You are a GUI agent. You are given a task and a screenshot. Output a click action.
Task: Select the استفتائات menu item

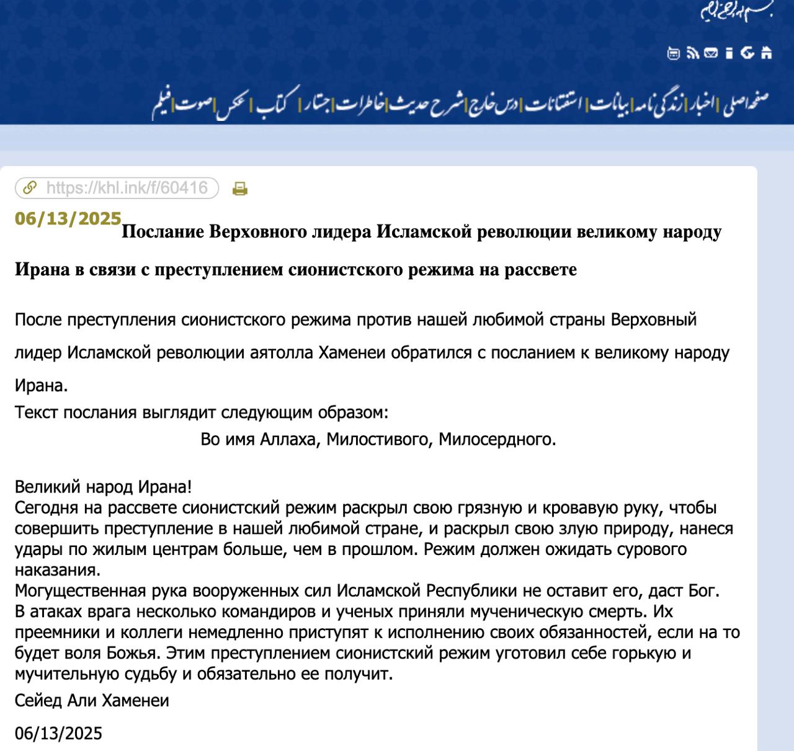click(x=554, y=103)
